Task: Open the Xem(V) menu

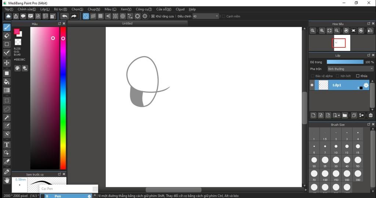Action: [x=126, y=9]
